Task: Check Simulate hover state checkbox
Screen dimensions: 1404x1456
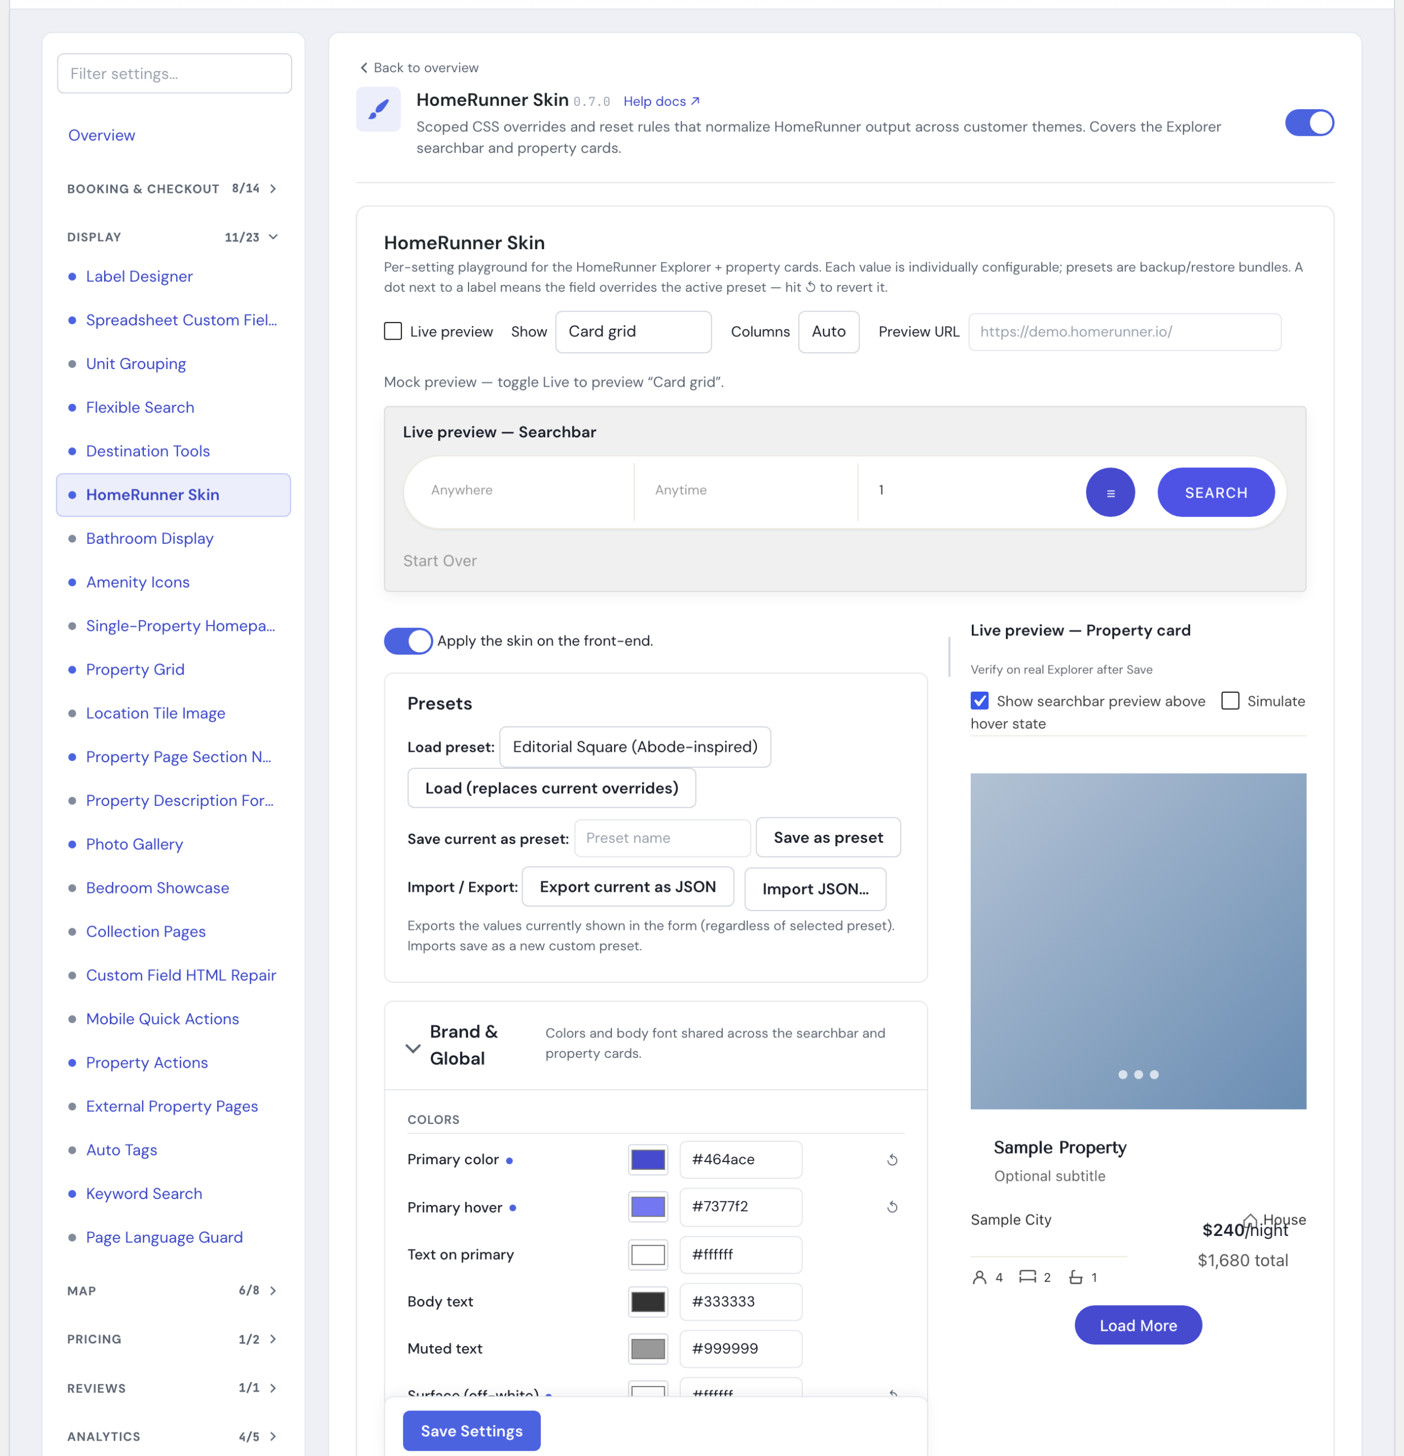Action: point(1230,701)
